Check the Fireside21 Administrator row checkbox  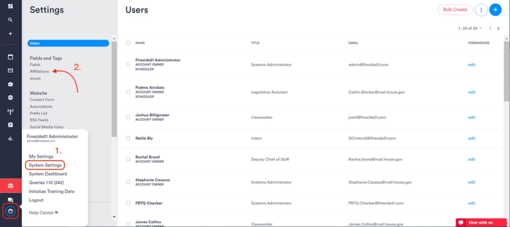(128, 64)
